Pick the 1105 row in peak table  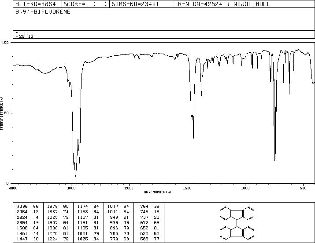[88, 228]
